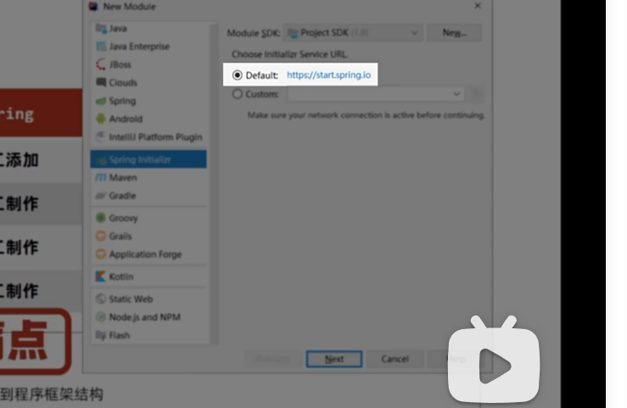Click the Next button
This screenshot has width=627, height=408.
pos(334,359)
